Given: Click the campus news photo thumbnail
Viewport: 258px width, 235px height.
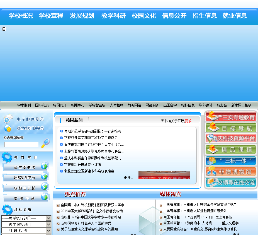Looking at the screenshot, I should [x=164, y=175].
